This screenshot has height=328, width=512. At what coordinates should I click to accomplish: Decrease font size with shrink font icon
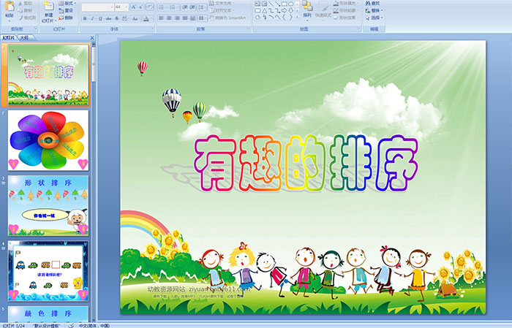click(x=141, y=7)
